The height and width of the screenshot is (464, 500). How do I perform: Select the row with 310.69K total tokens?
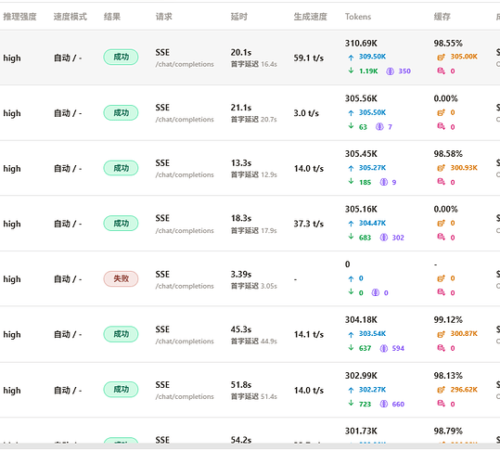click(250, 58)
